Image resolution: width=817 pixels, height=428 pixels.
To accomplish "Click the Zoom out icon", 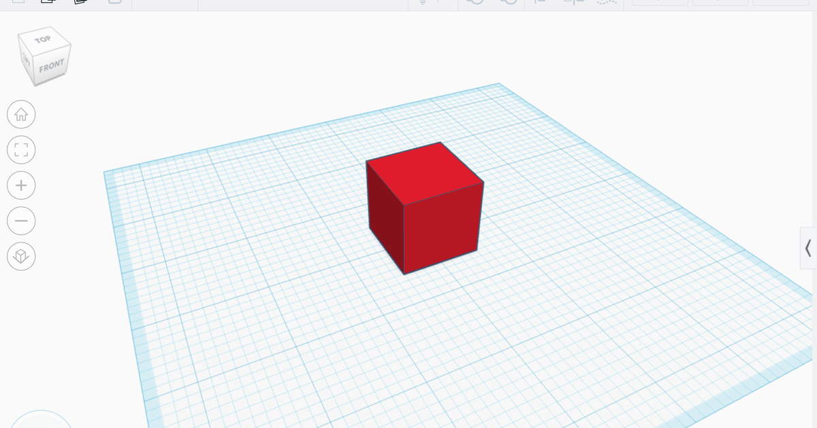I will (x=21, y=221).
